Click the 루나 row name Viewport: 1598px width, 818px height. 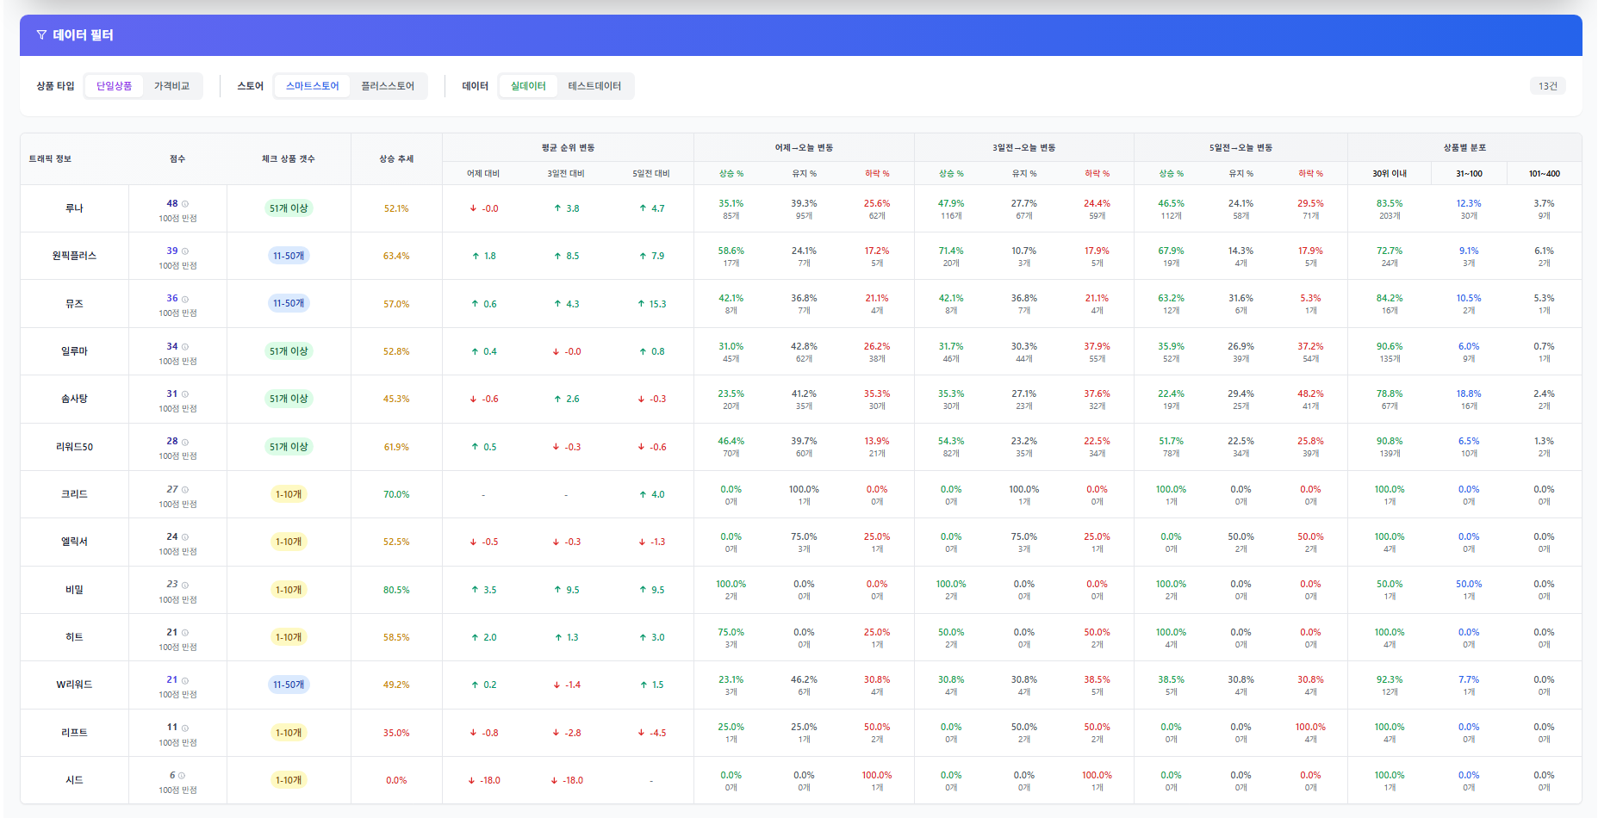(x=75, y=208)
